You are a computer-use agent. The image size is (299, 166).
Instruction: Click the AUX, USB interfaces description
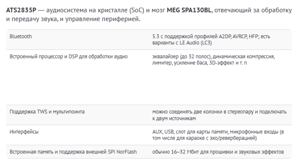[x=218, y=132]
